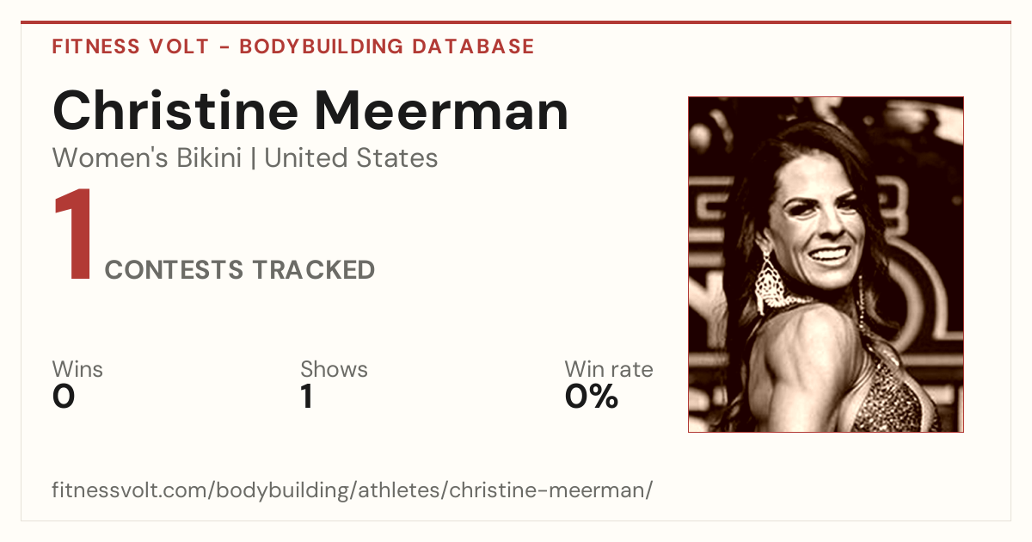Select the Christine Meerman name heading

310,110
